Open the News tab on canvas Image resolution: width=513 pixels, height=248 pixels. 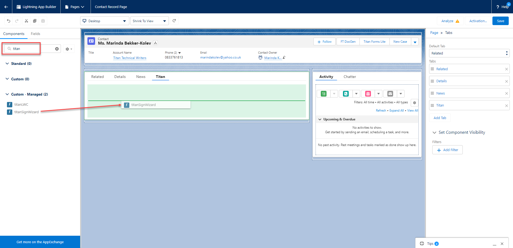(141, 77)
